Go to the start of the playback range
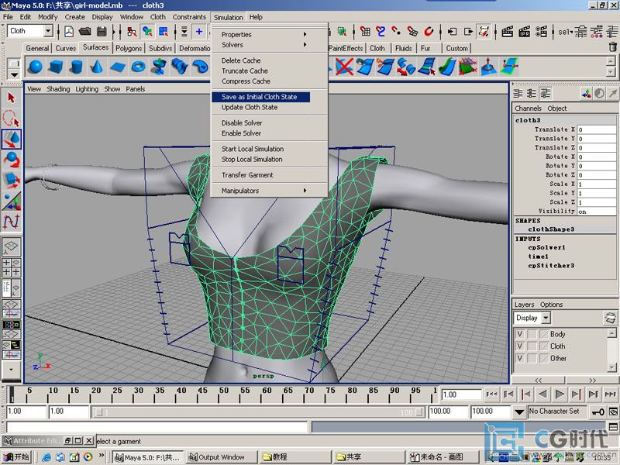The image size is (620, 465). click(491, 394)
